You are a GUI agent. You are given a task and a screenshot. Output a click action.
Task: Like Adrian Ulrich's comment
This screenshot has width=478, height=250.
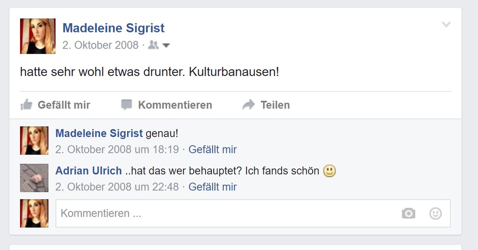213,187
